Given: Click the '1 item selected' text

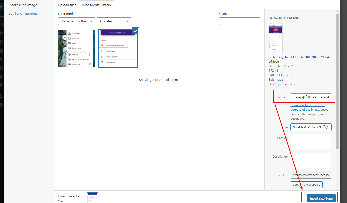Looking at the screenshot, I should click(x=70, y=196).
